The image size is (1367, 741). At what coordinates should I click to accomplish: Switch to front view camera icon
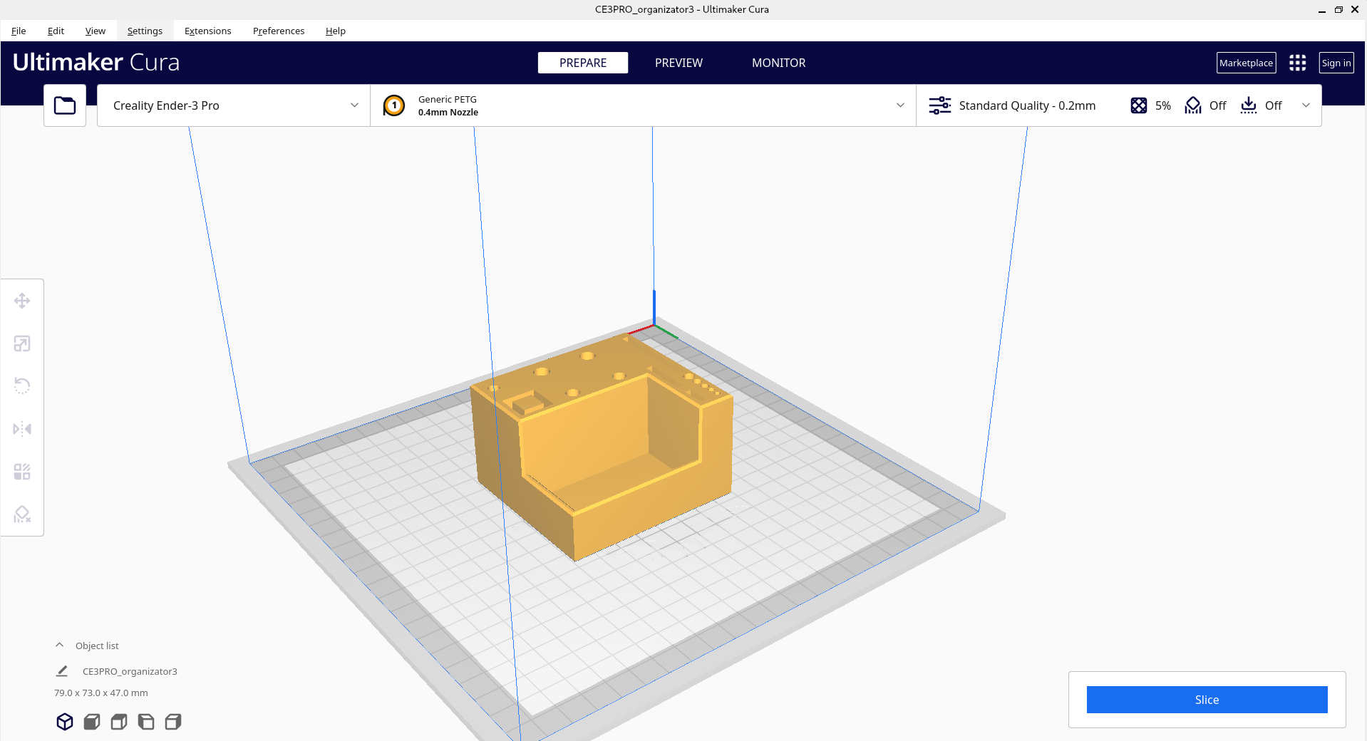pyautogui.click(x=92, y=722)
